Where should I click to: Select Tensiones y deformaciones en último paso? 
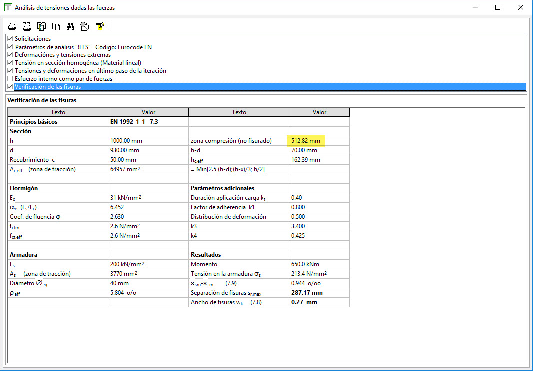pos(90,71)
